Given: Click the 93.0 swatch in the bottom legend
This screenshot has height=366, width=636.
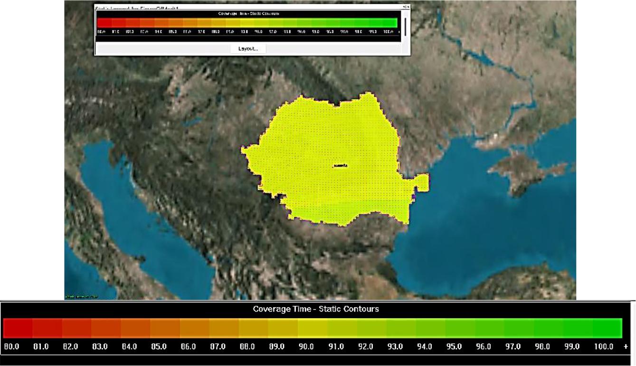Looking at the screenshot, I should pos(401,328).
